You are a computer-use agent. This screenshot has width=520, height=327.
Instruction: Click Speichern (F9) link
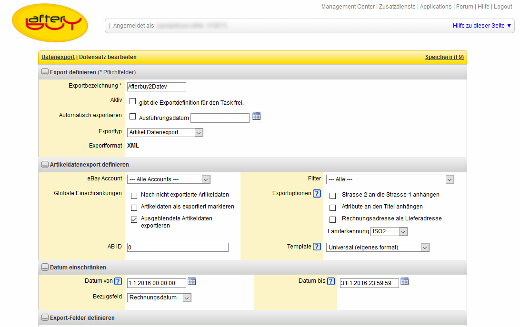tap(444, 57)
